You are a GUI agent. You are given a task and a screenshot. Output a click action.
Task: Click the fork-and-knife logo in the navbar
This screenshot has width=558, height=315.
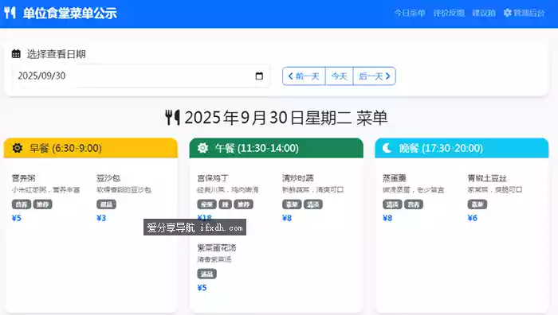(10, 13)
